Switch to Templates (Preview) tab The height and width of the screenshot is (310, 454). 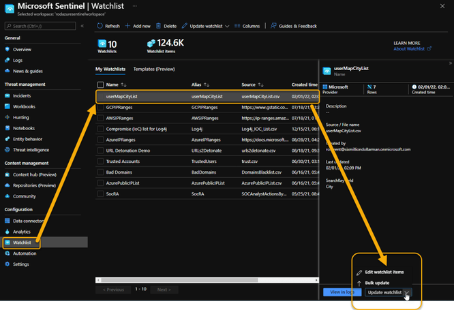[154, 69]
